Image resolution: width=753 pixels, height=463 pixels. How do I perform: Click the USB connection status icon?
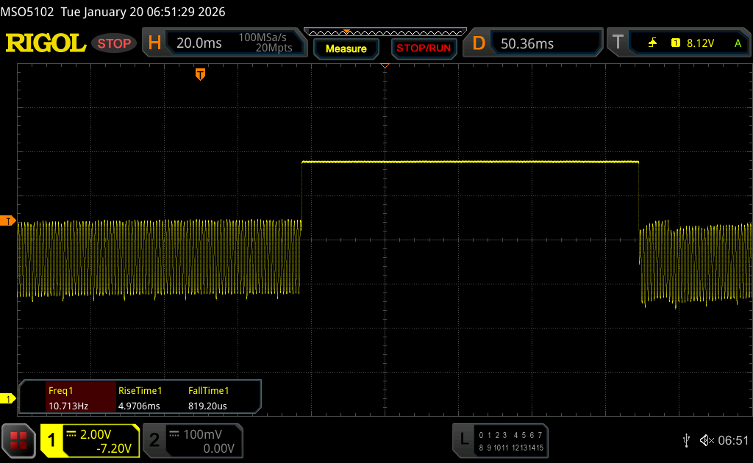click(x=686, y=440)
